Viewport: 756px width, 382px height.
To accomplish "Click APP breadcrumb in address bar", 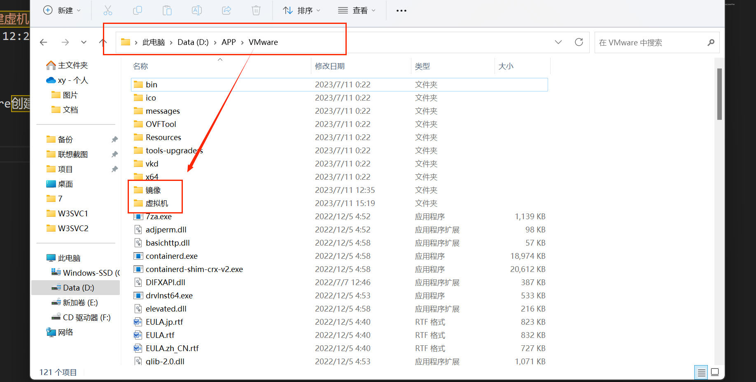I will click(x=229, y=42).
